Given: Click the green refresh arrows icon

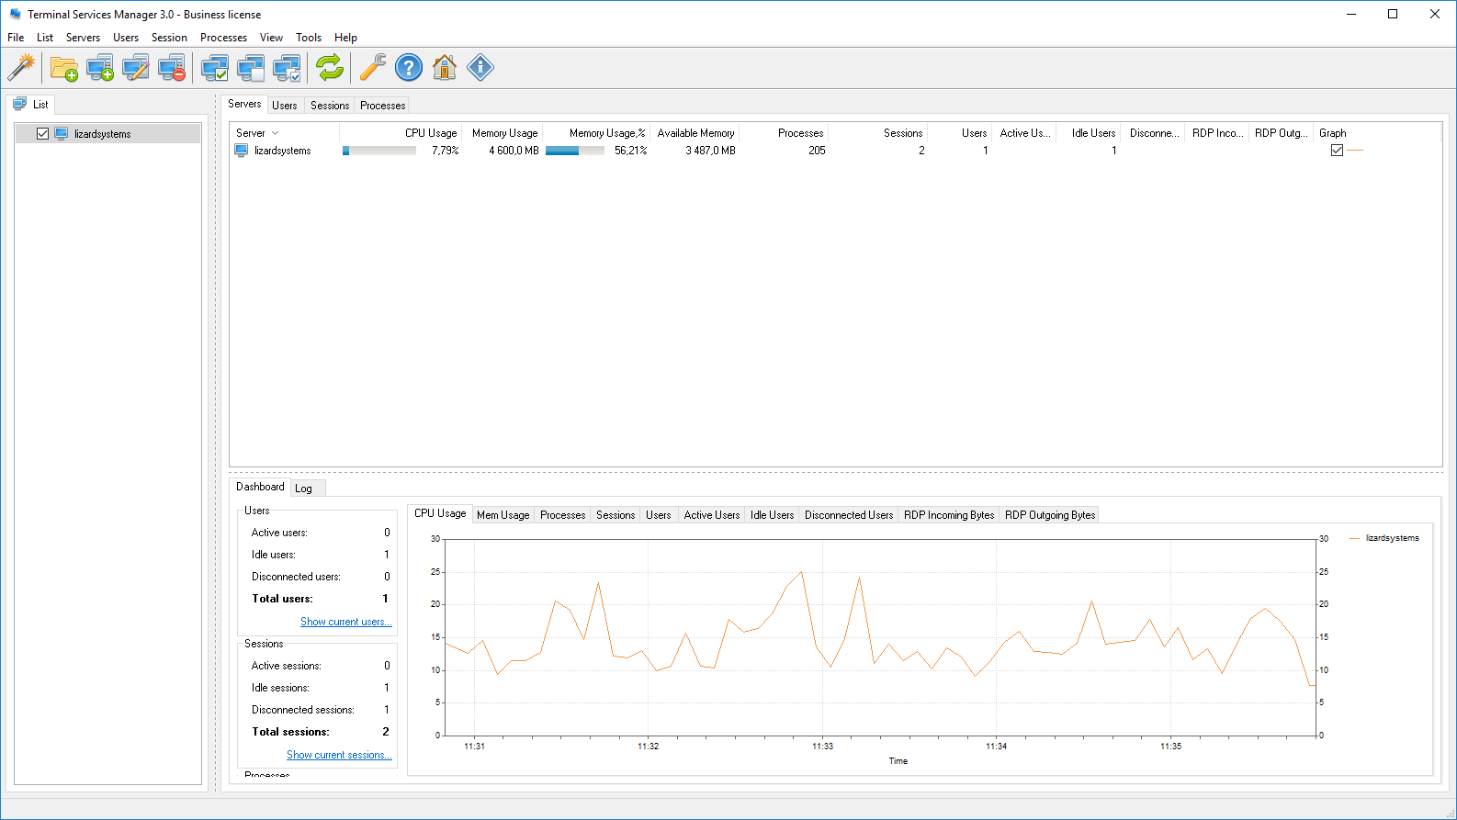Looking at the screenshot, I should 329,68.
